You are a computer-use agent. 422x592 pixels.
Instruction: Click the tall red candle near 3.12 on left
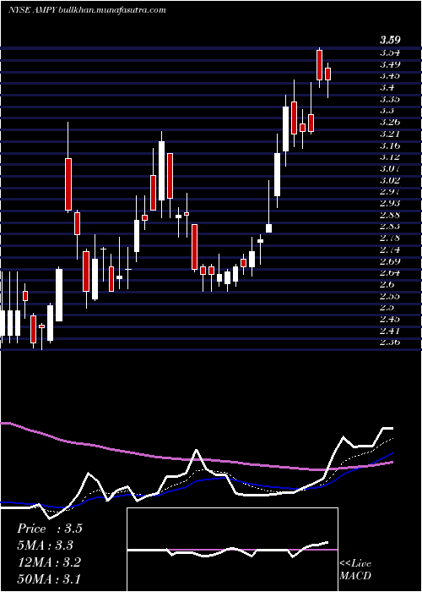pyautogui.click(x=68, y=184)
